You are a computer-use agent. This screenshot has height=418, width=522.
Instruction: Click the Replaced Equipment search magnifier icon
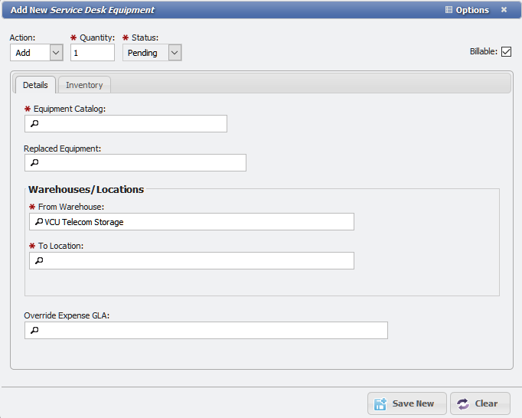34,163
